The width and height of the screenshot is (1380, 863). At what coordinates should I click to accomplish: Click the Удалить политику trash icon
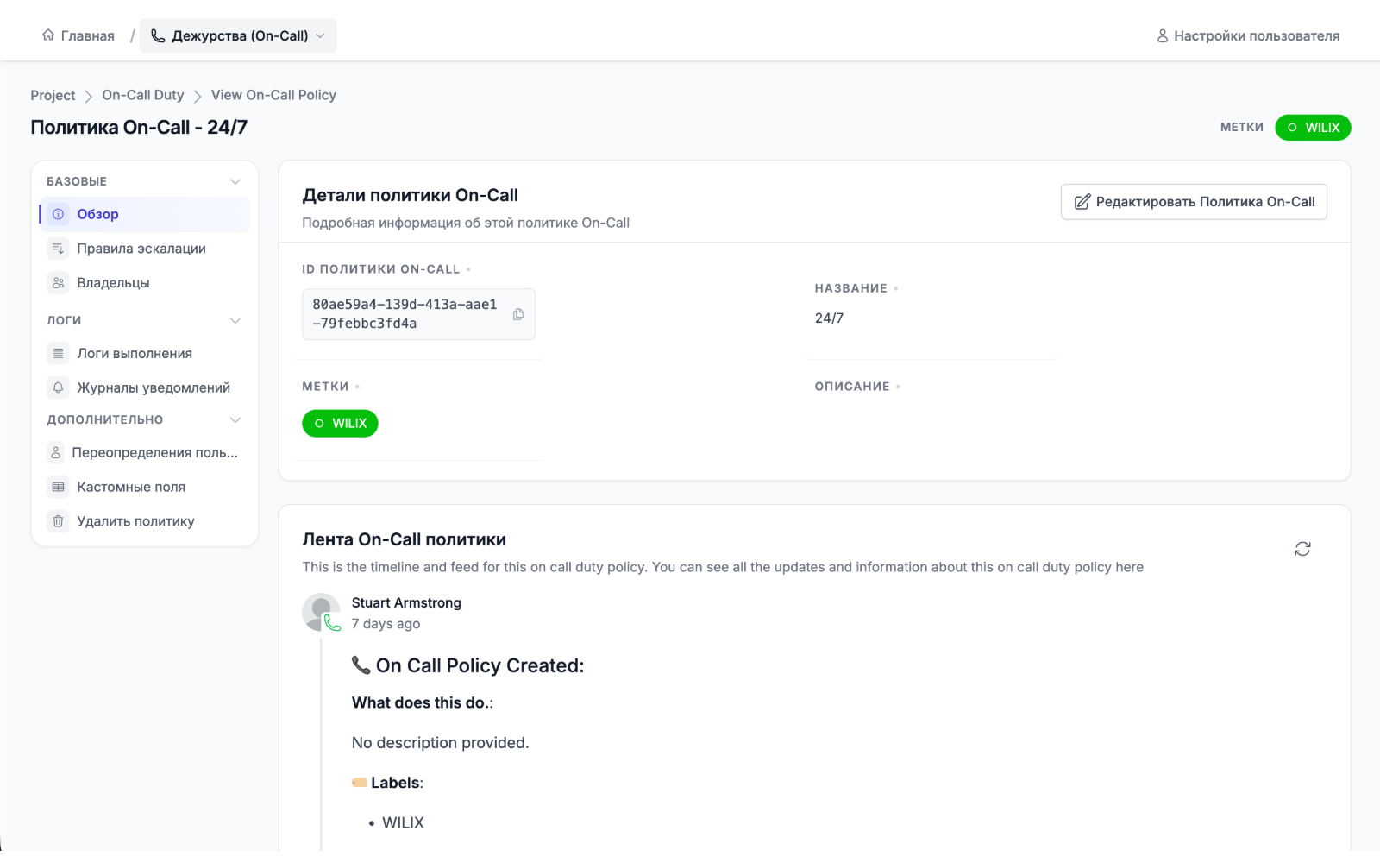(x=58, y=521)
